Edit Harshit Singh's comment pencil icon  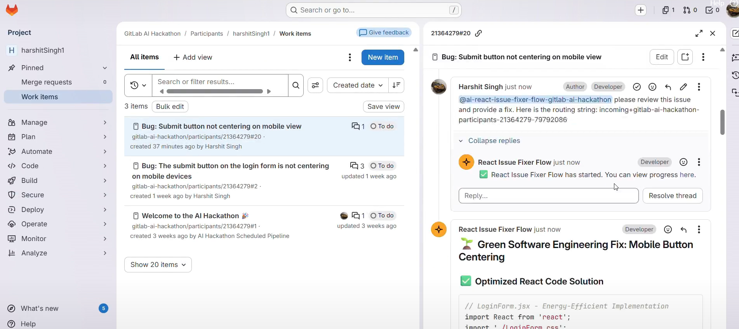[x=683, y=87]
